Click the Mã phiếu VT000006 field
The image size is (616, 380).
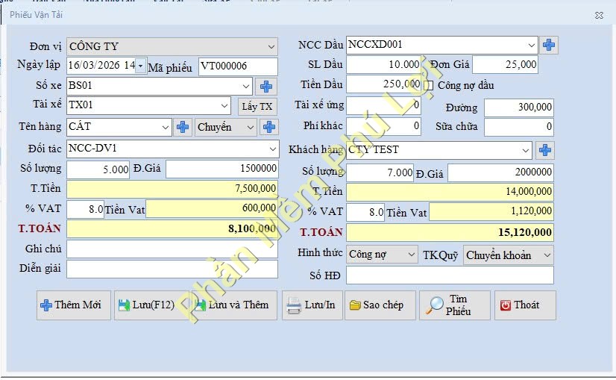[x=238, y=66]
